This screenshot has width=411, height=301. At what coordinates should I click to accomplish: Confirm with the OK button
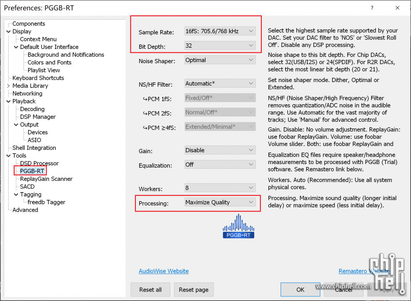coord(300,290)
